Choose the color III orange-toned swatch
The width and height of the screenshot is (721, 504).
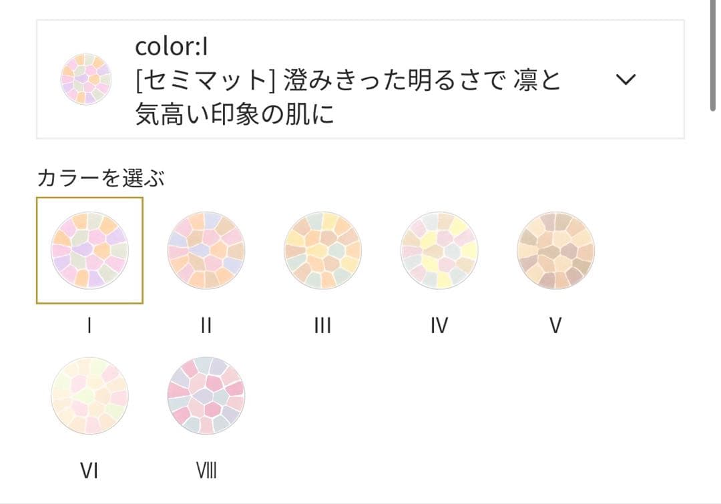pos(323,250)
